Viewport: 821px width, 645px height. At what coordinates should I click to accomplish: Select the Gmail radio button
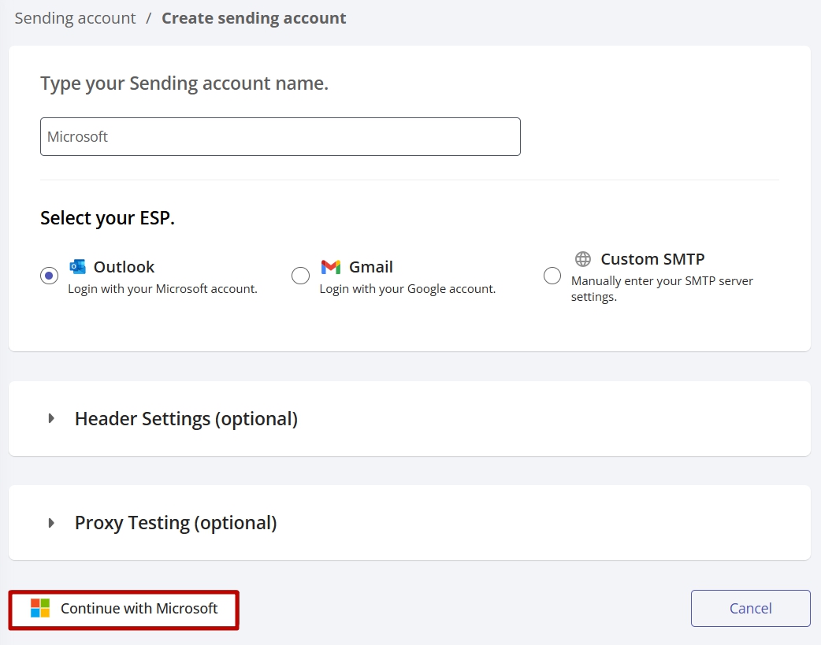[x=300, y=276]
